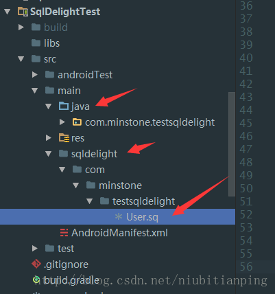Collapse the src folder arrow
Screen dimensions: 275x294
pyautogui.click(x=21, y=59)
